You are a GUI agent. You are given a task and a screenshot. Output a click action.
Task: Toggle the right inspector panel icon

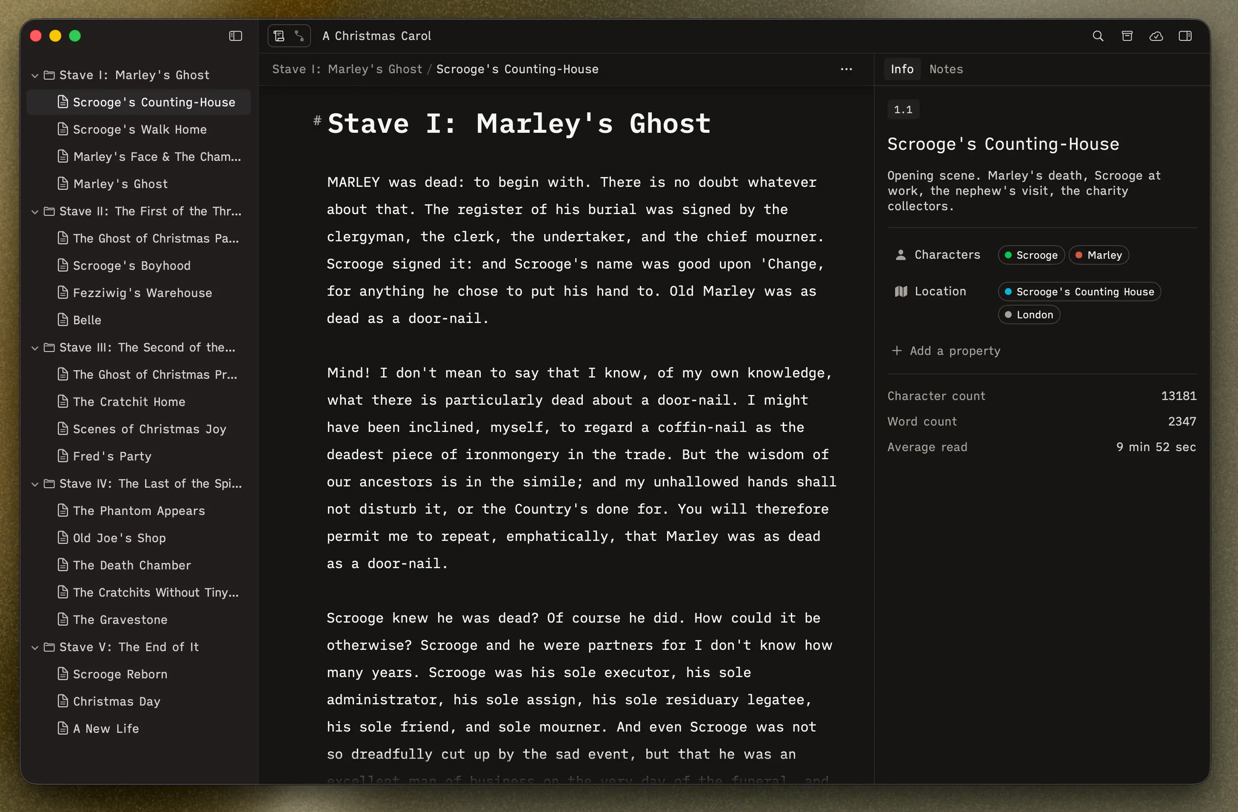(x=1185, y=36)
